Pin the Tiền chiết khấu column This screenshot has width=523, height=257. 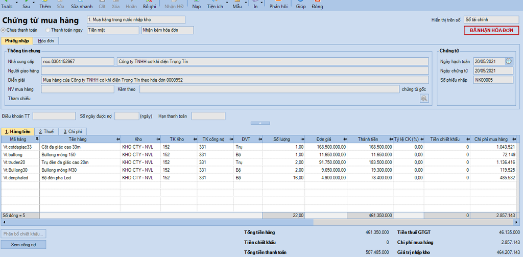coord(467,139)
